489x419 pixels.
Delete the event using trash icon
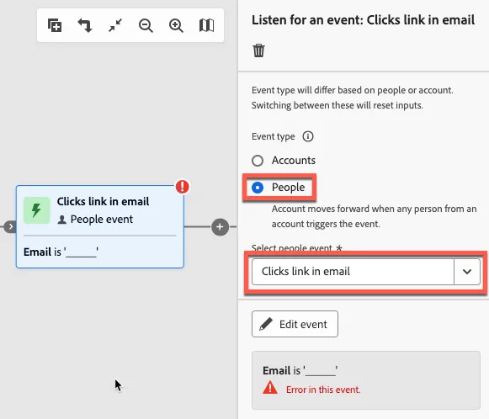[258, 50]
